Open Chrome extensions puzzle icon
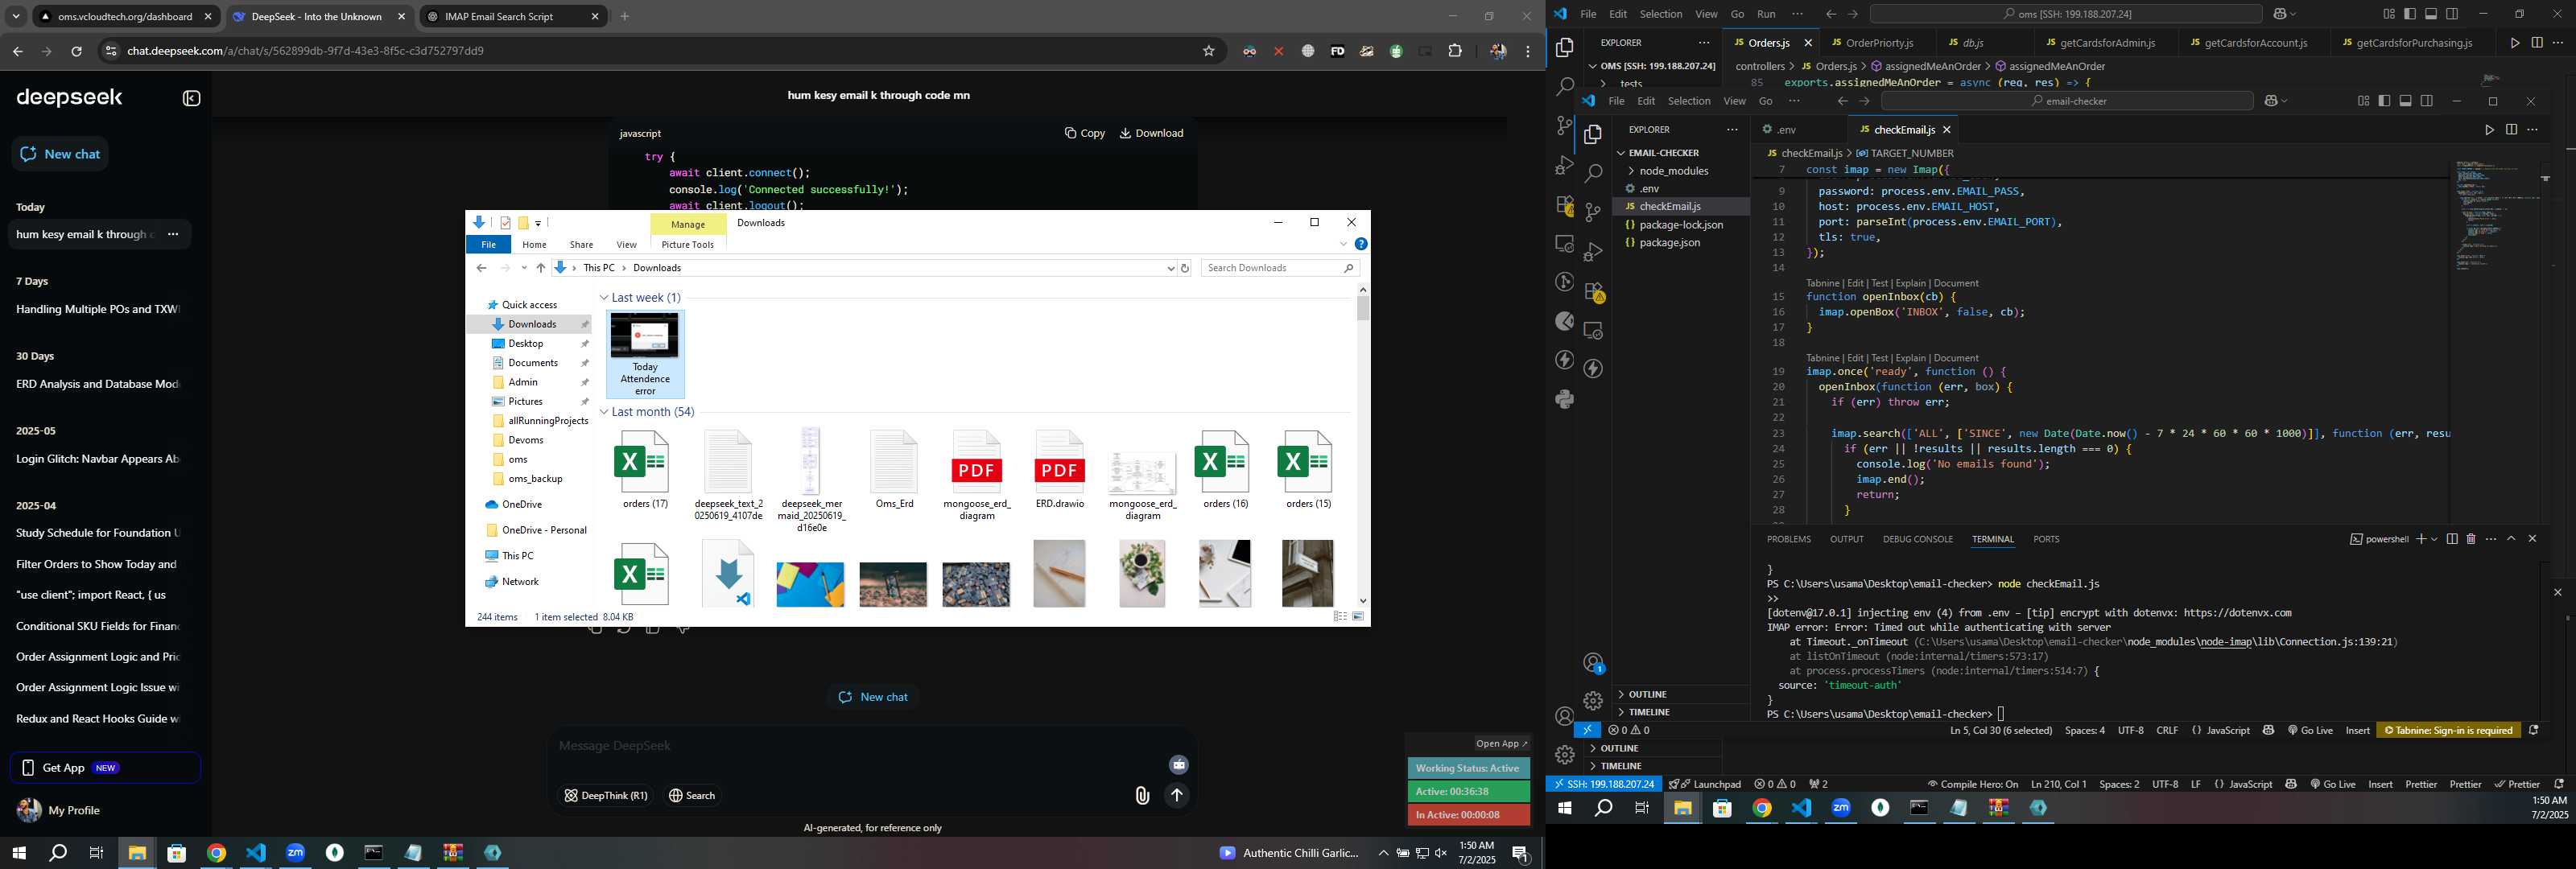Screen dimensions: 2576x869 click(x=1455, y=51)
